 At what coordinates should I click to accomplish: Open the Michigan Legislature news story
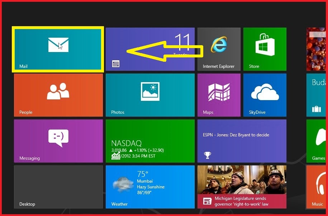[242, 187]
